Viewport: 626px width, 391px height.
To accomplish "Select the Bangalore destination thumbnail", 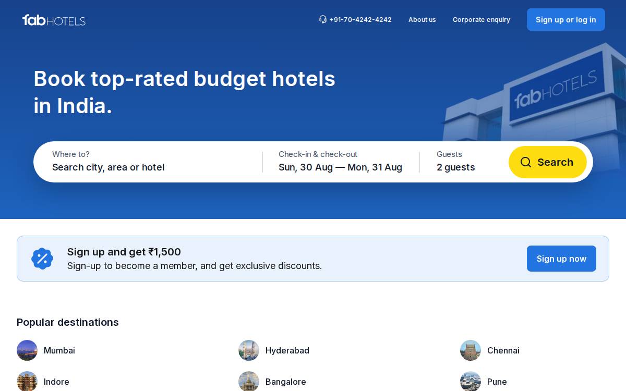I will pos(249,381).
